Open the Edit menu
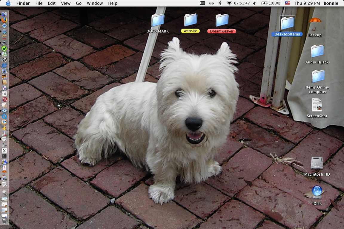Screen dimensions: 344x229 52,3
